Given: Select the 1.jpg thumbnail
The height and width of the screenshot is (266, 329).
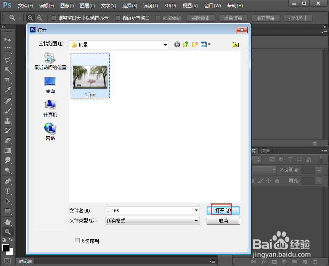Looking at the screenshot, I should [x=90, y=76].
